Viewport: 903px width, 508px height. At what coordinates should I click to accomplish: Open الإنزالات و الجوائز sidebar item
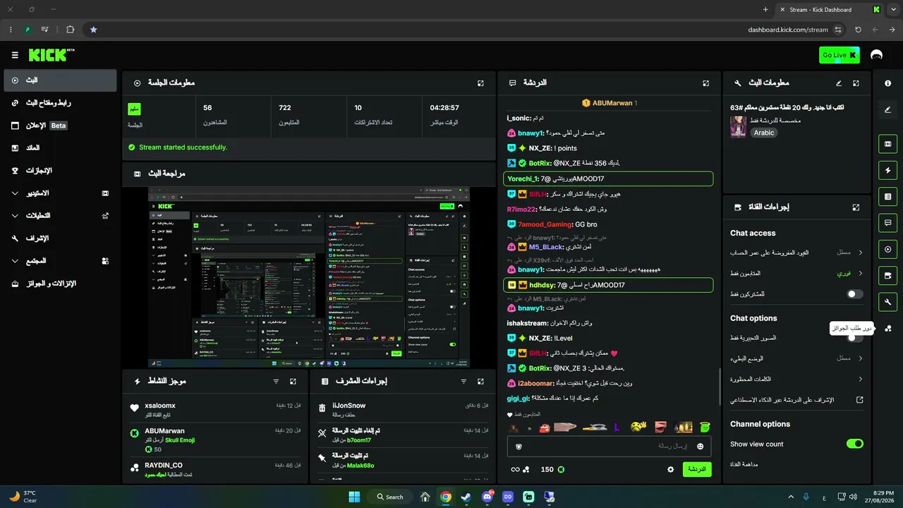60,283
